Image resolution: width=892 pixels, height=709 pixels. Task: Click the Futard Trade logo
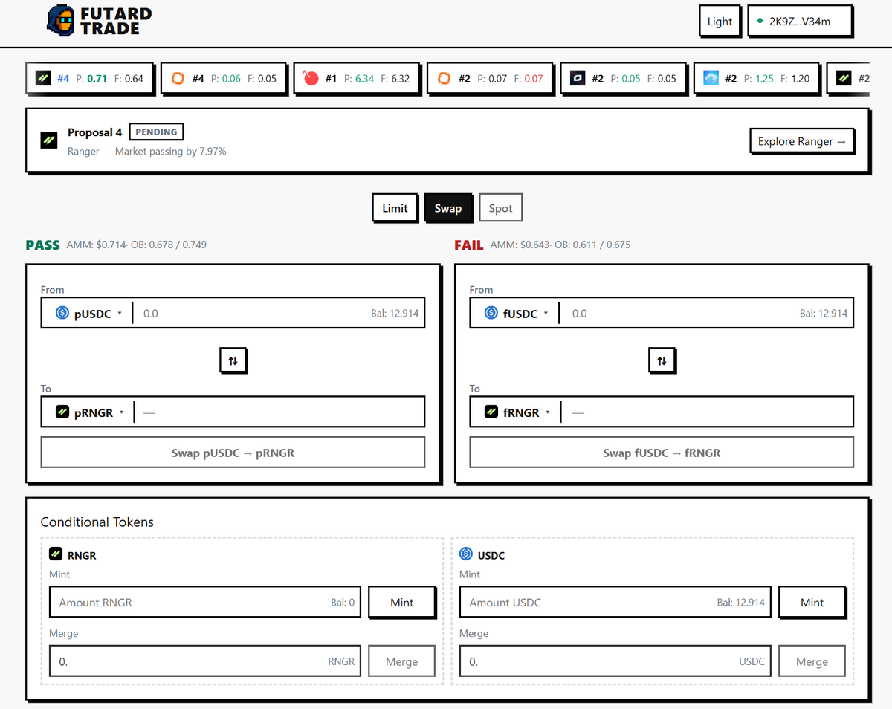tap(99, 22)
